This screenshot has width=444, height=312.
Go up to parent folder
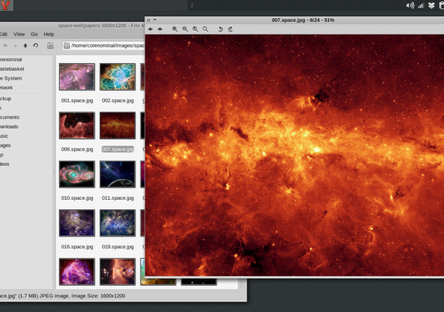coord(25,46)
